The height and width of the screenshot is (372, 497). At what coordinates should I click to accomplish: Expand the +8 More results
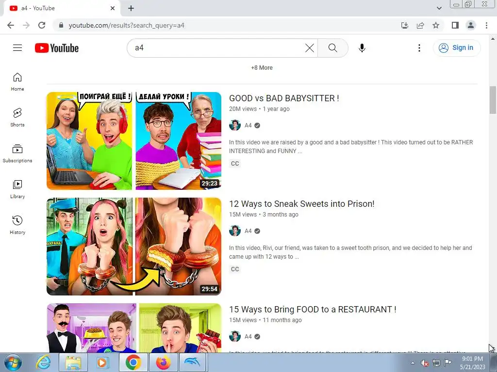(262, 68)
